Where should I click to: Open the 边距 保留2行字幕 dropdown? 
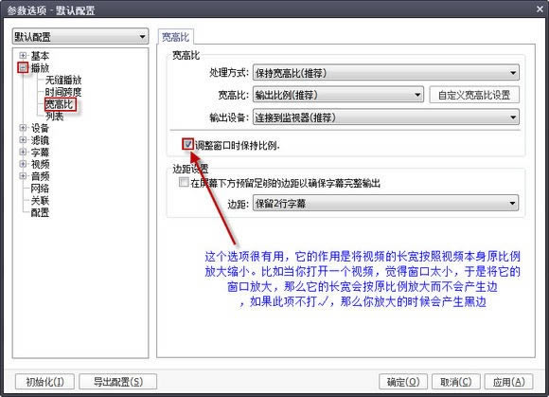[385, 203]
